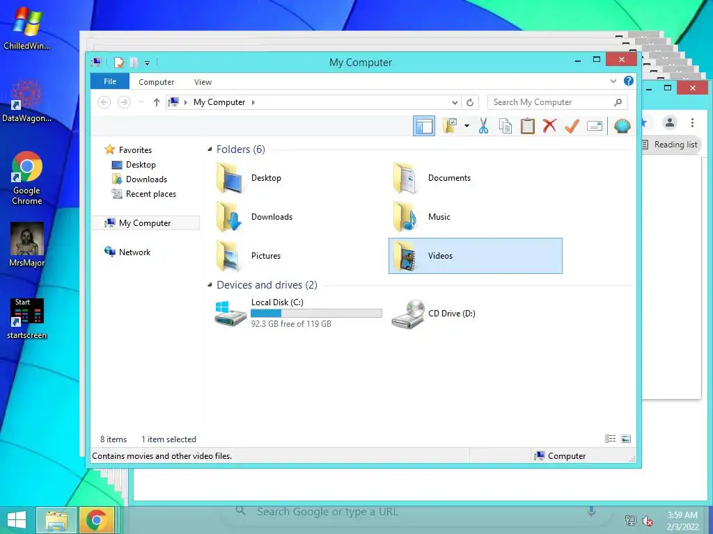Click the Rename card icon in toolbar
The image size is (713, 534).
click(595, 126)
